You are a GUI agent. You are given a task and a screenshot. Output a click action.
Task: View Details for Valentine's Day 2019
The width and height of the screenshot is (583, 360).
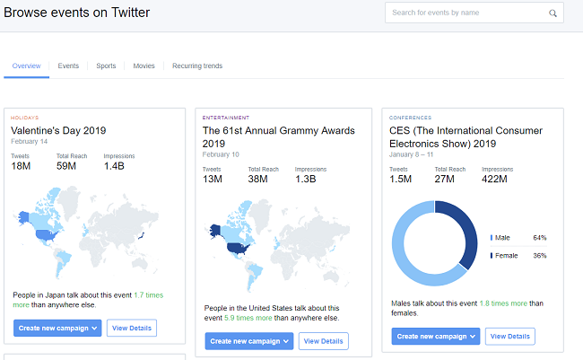[132, 328]
